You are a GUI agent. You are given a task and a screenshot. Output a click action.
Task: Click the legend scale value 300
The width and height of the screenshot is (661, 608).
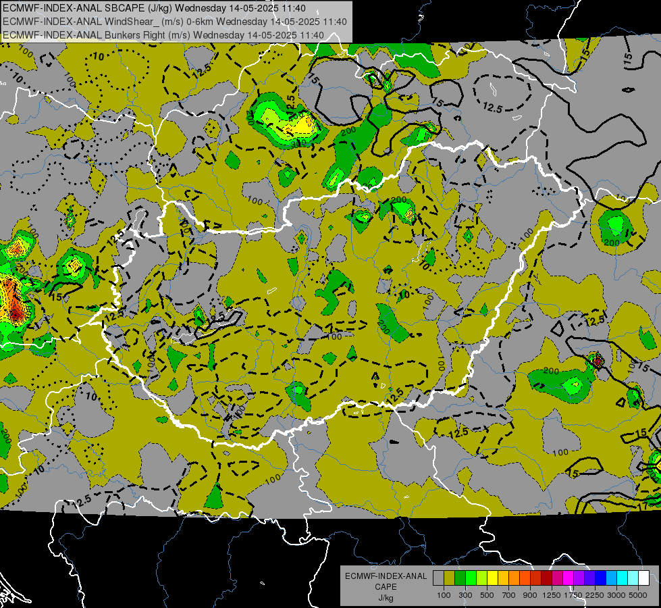pos(465,595)
